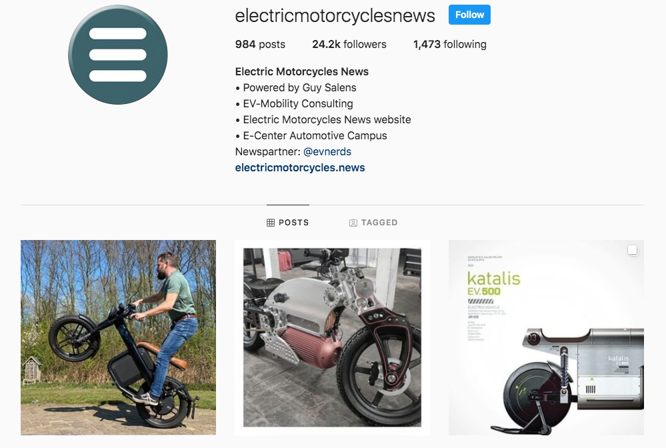This screenshot has width=666, height=448.
Task: Open the @evnerds newspartner profile link
Action: pyautogui.click(x=327, y=151)
